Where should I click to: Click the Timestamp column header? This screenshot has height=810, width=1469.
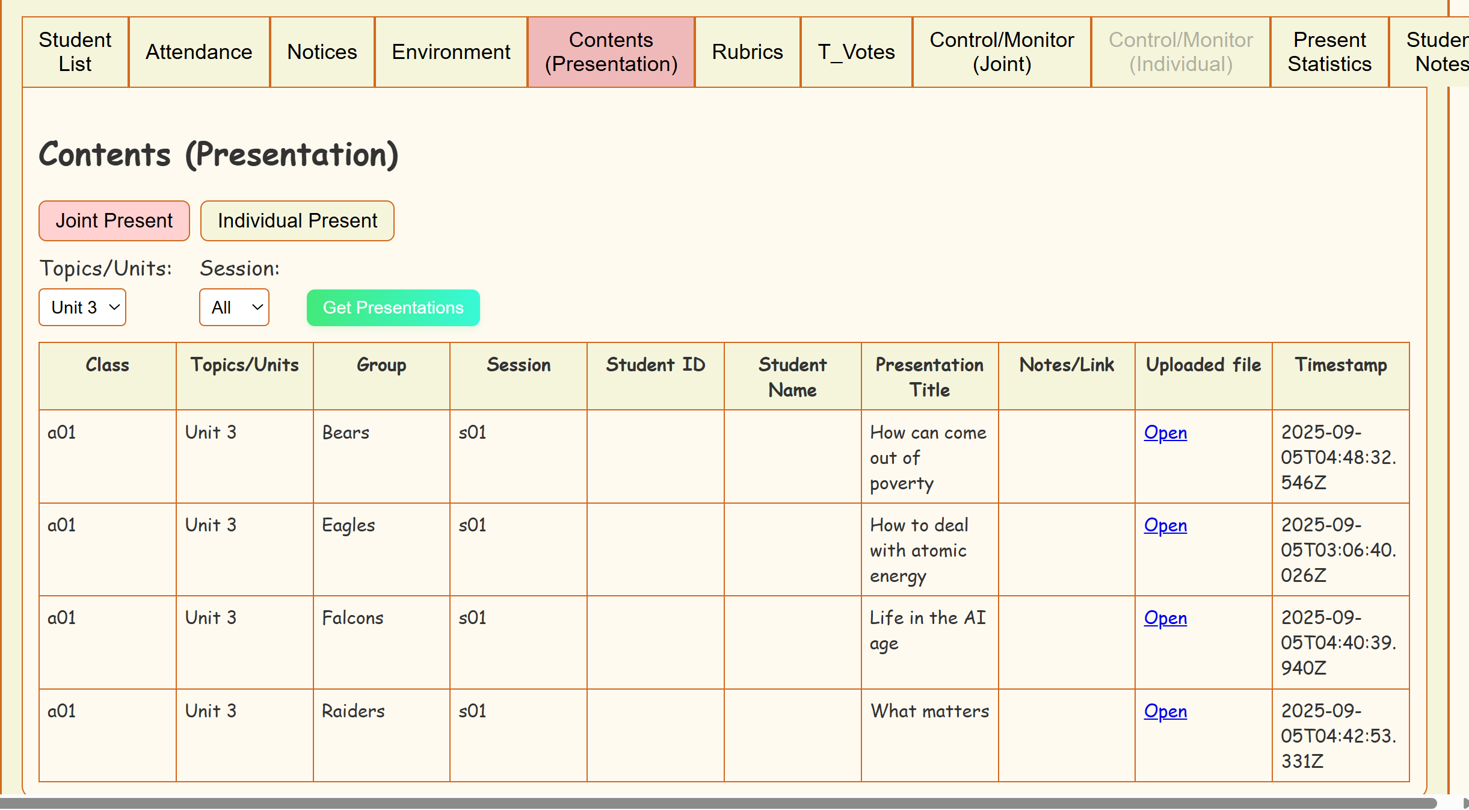click(1341, 365)
